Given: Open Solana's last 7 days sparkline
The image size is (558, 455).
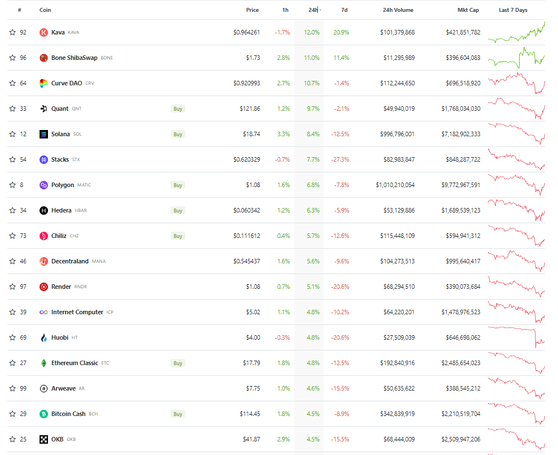Looking at the screenshot, I should coord(516,134).
